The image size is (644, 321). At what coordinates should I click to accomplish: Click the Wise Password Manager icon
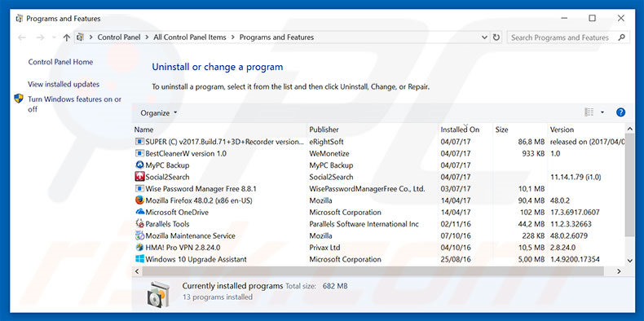point(139,189)
